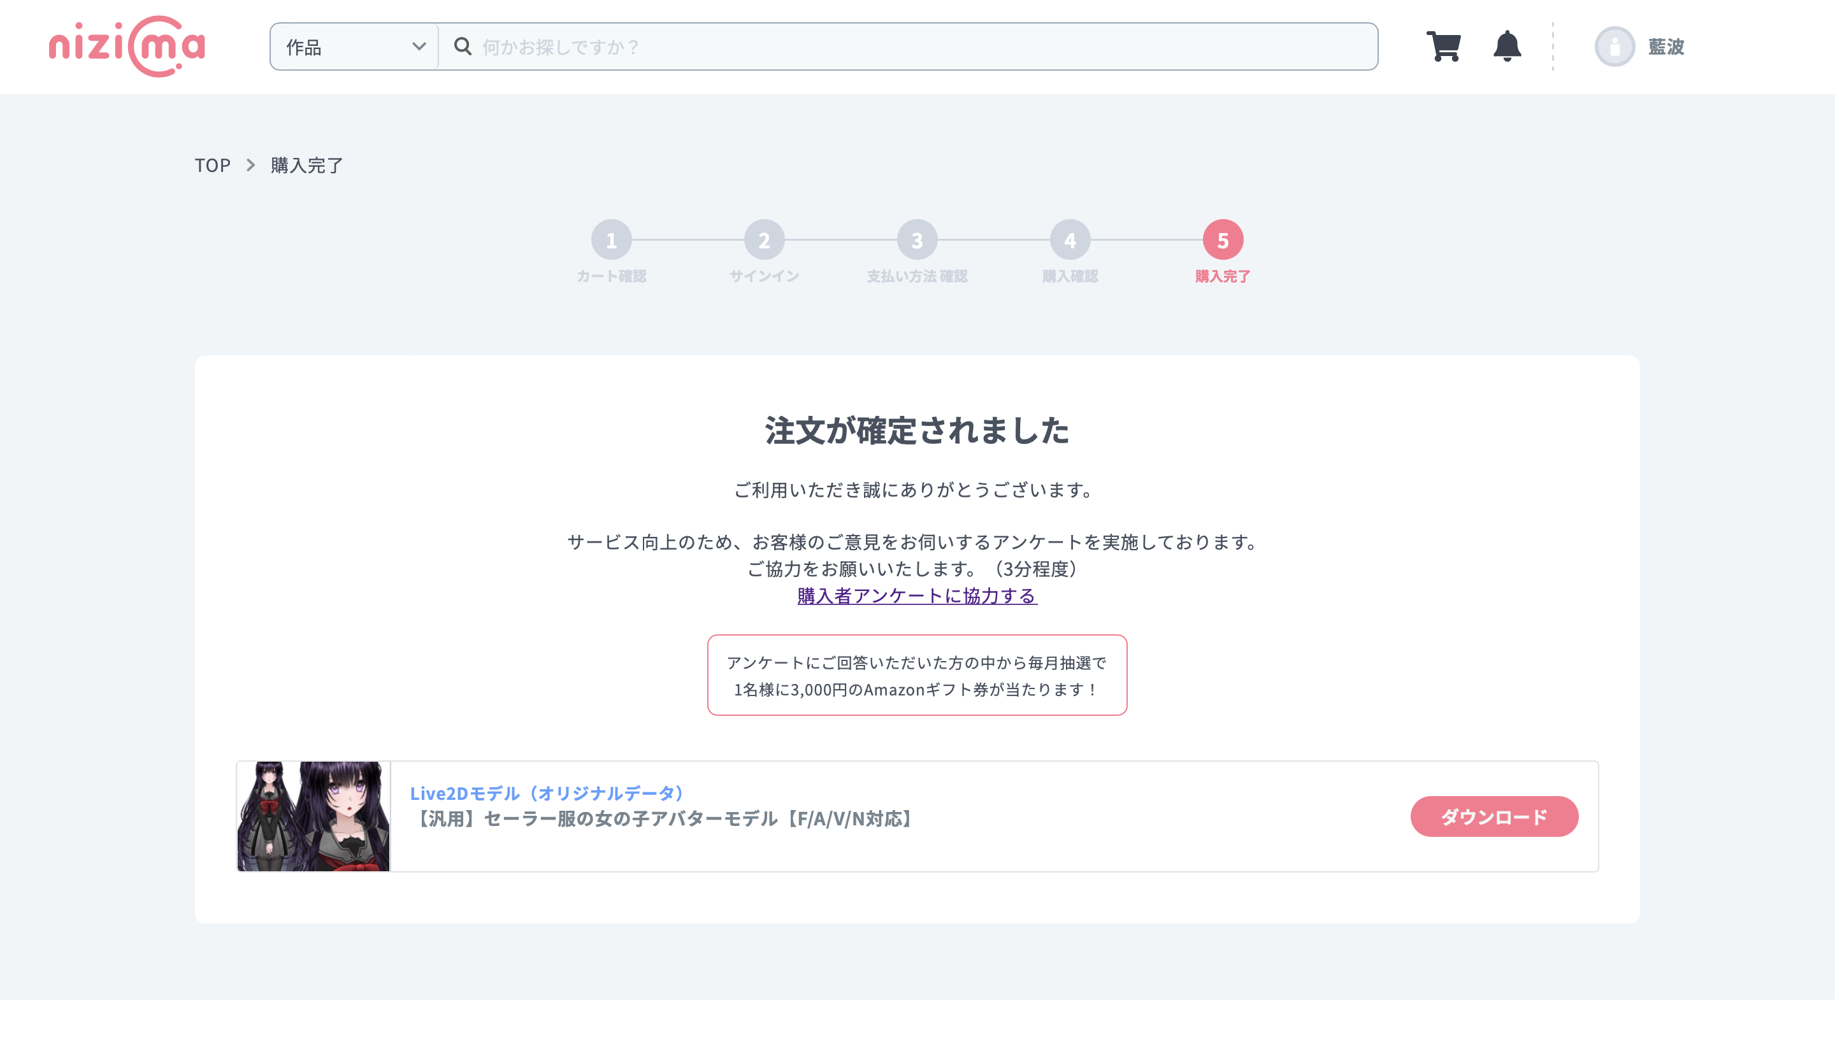Viewport: 1835px width, 1047px height.
Task: Open the 購入者アンケートに協力する survey link
Action: tap(916, 595)
